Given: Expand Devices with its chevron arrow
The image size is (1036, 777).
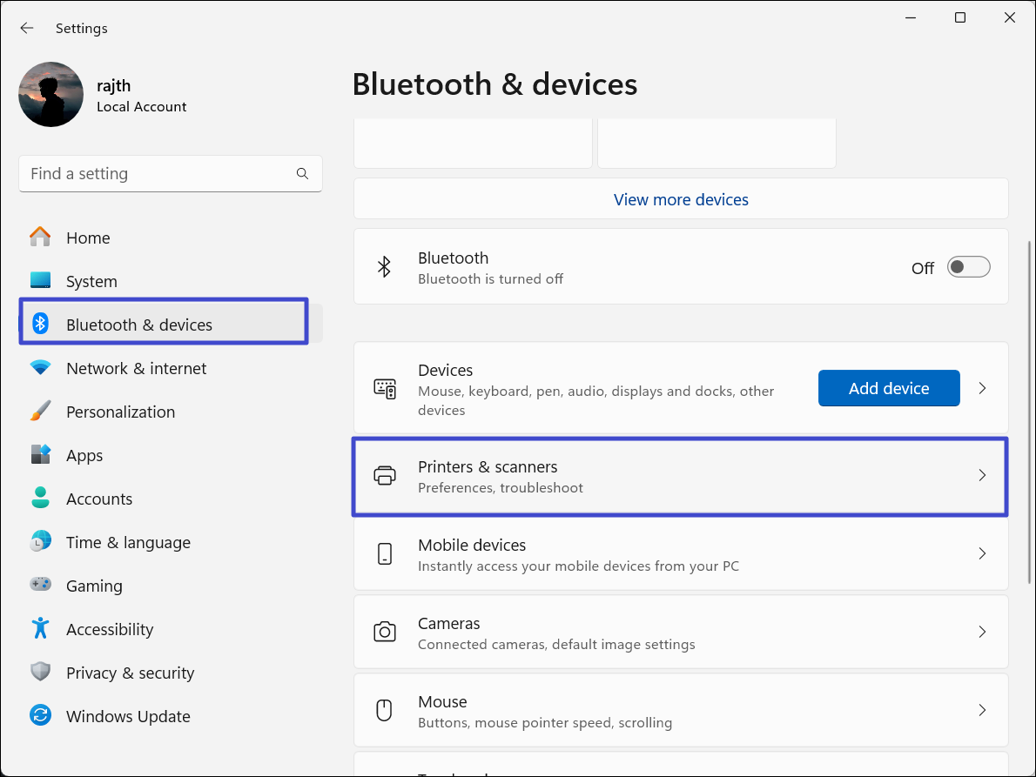Looking at the screenshot, I should pyautogui.click(x=982, y=388).
